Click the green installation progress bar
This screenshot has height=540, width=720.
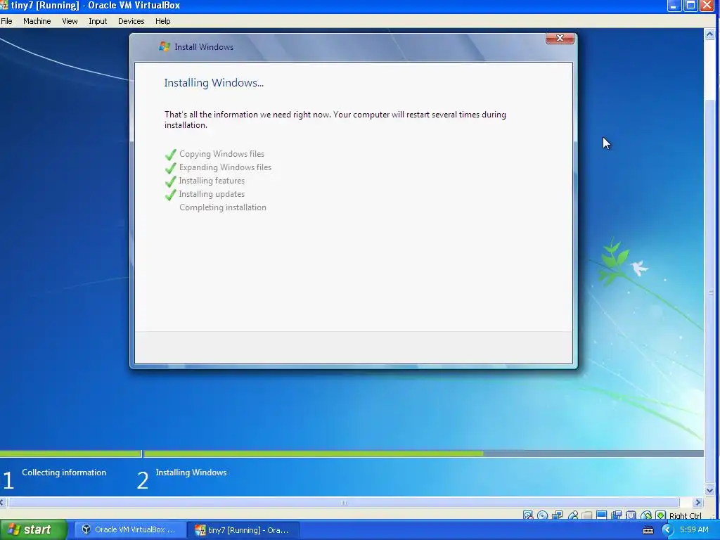[x=313, y=454]
